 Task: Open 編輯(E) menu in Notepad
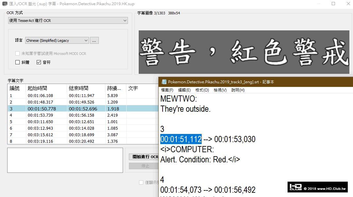tap(185, 90)
